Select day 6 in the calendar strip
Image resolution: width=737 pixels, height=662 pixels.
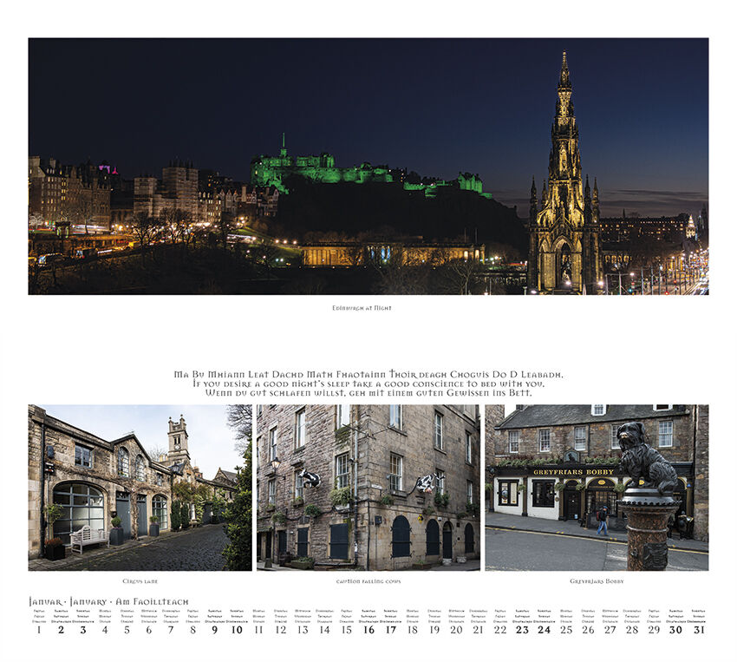pos(149,630)
